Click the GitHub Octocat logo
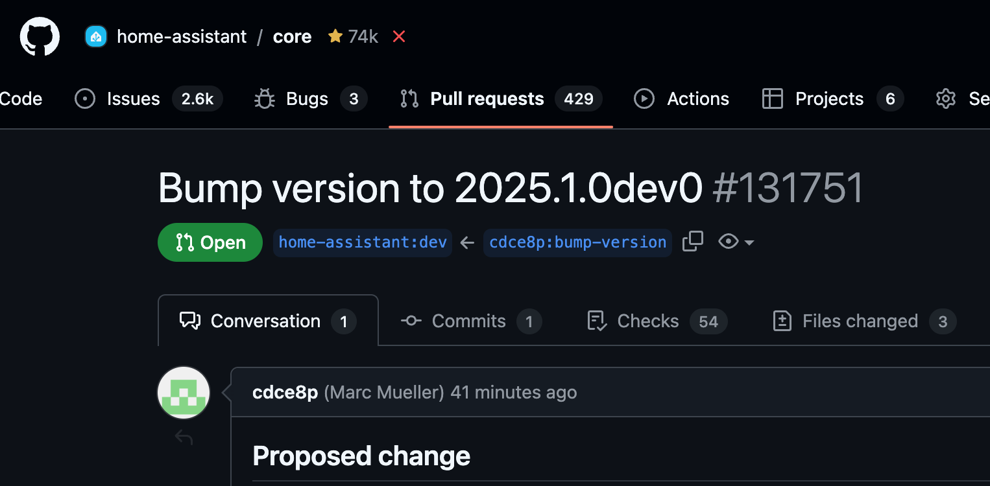The height and width of the screenshot is (486, 990). [40, 36]
